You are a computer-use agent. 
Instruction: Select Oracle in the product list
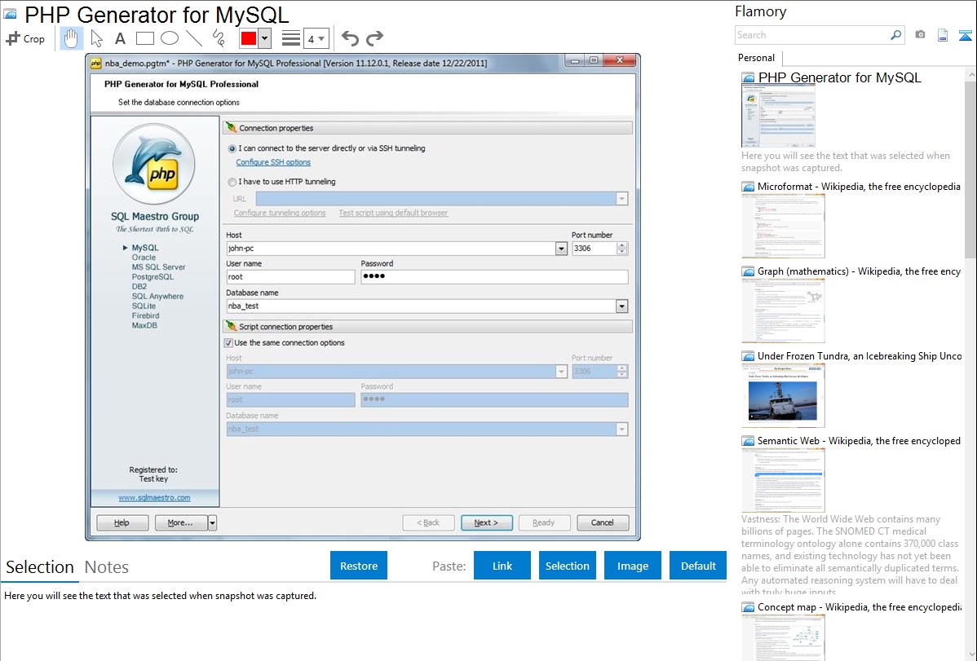tap(144, 258)
